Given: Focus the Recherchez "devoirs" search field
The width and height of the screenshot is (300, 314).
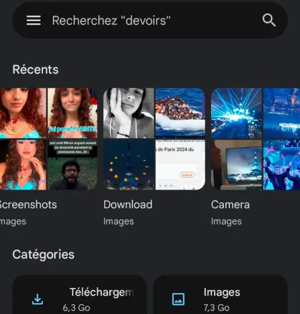Looking at the screenshot, I should coord(150,20).
